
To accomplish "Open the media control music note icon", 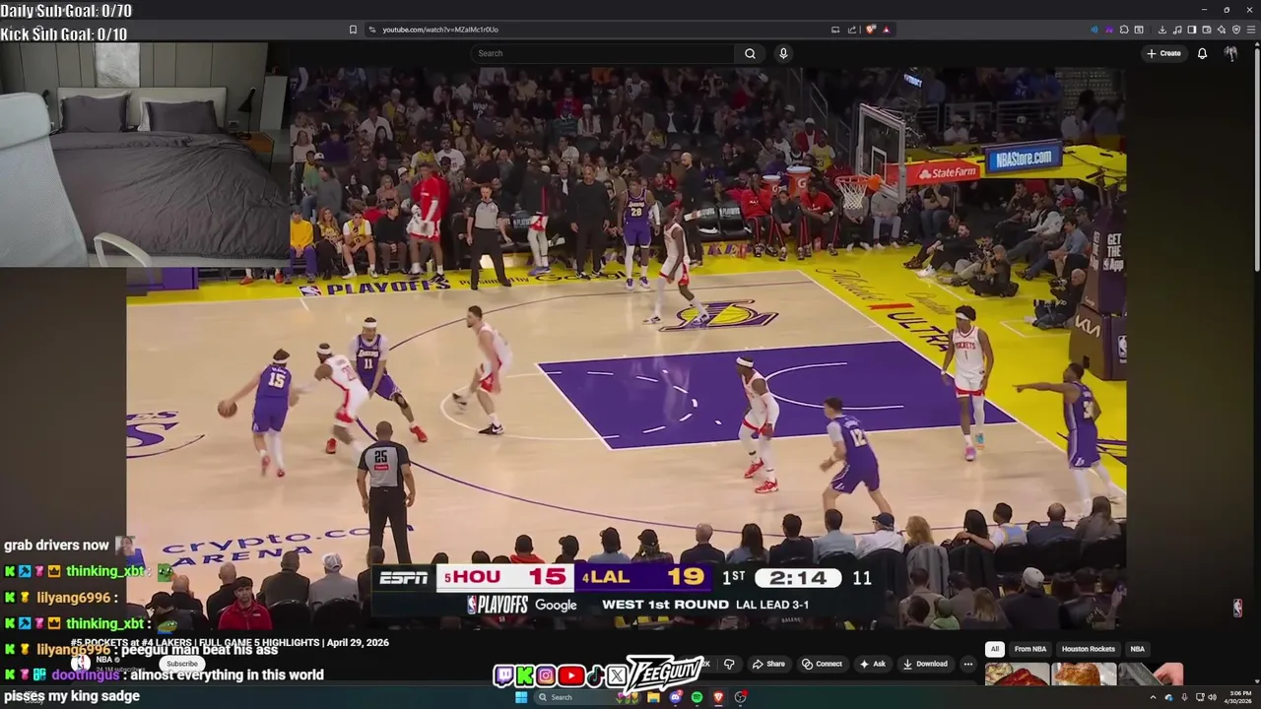I will [x=1177, y=30].
